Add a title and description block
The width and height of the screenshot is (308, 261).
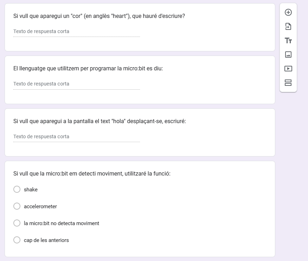click(x=288, y=41)
